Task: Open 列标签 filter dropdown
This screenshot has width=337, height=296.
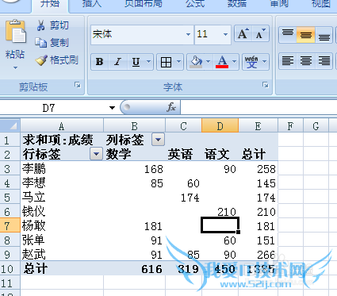Action: pyautogui.click(x=158, y=139)
